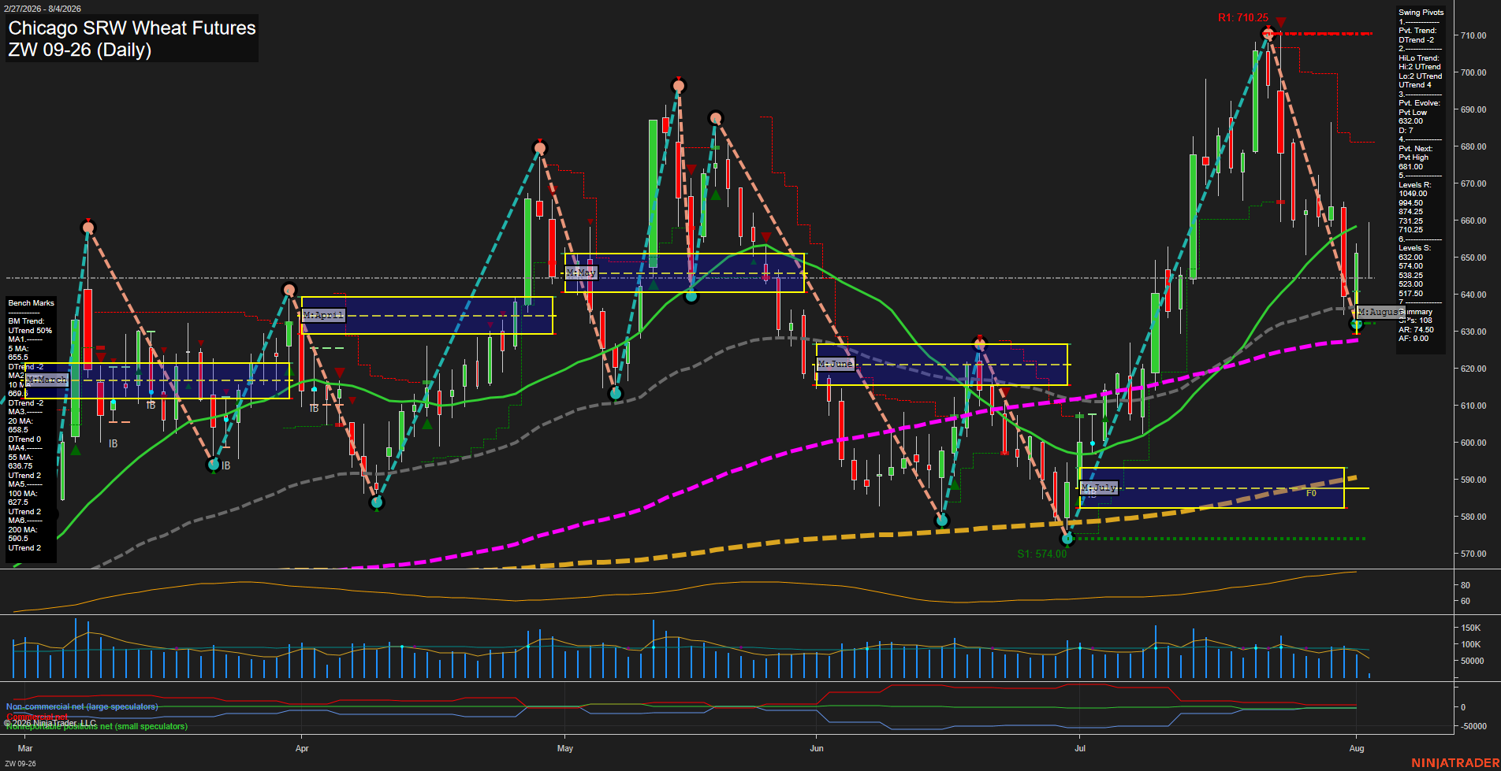Click the 5 MA: label
Image resolution: width=1501 pixels, height=771 pixels.
click(x=18, y=349)
